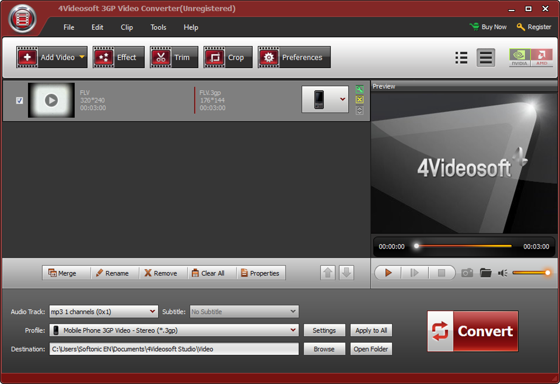Click the 176*144 output resolution text

[x=212, y=100]
